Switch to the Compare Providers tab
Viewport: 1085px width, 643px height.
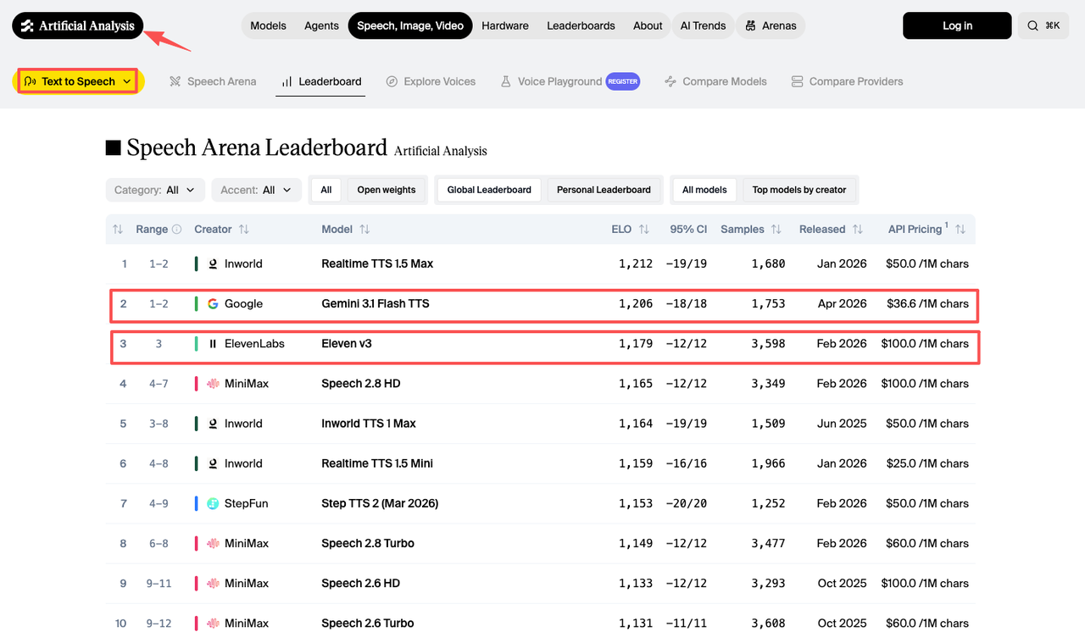tap(847, 81)
